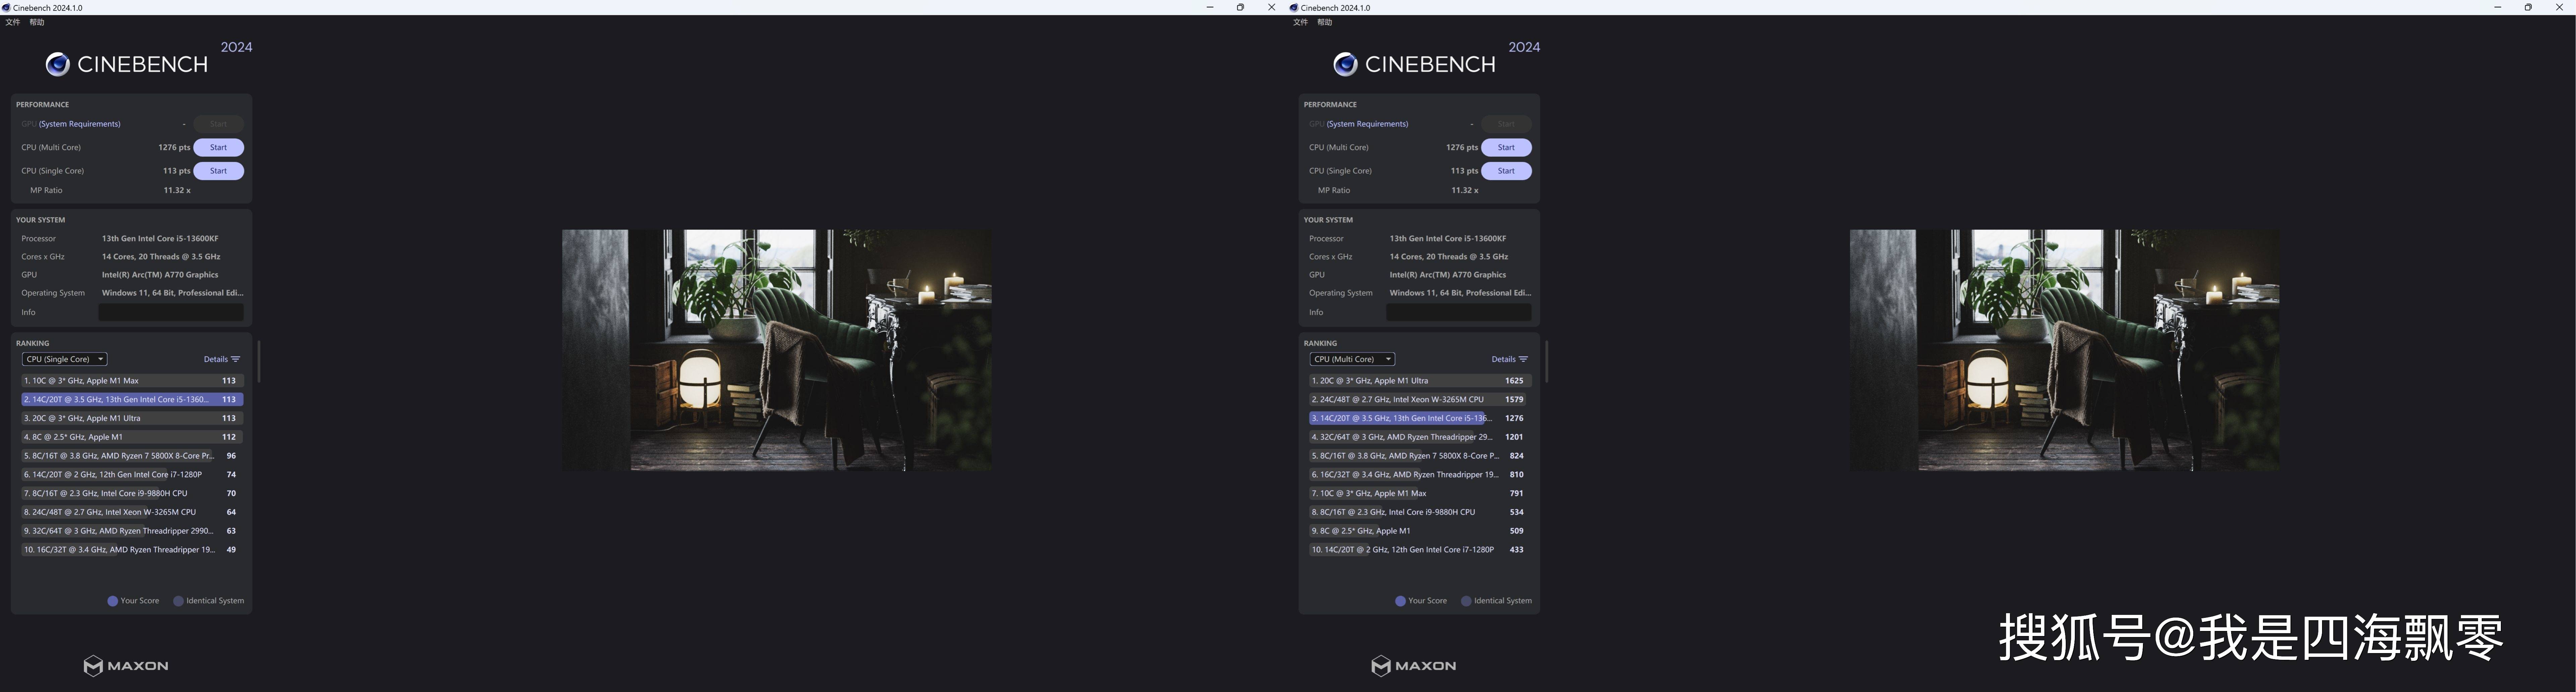Click the Info field in right window

[x=1459, y=312]
